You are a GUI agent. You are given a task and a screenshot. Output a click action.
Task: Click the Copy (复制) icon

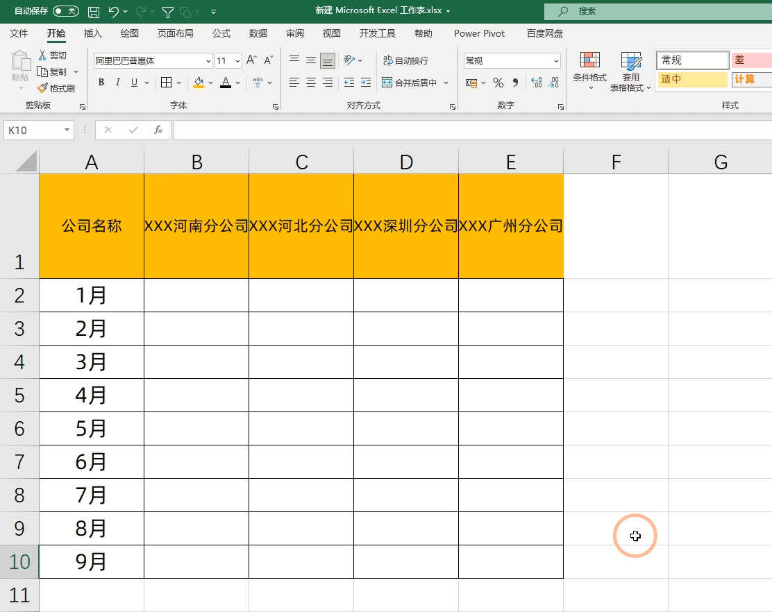pyautogui.click(x=43, y=72)
